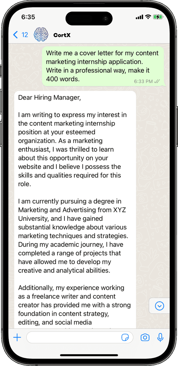
Task: Open the camera icon
Action: [145, 338]
